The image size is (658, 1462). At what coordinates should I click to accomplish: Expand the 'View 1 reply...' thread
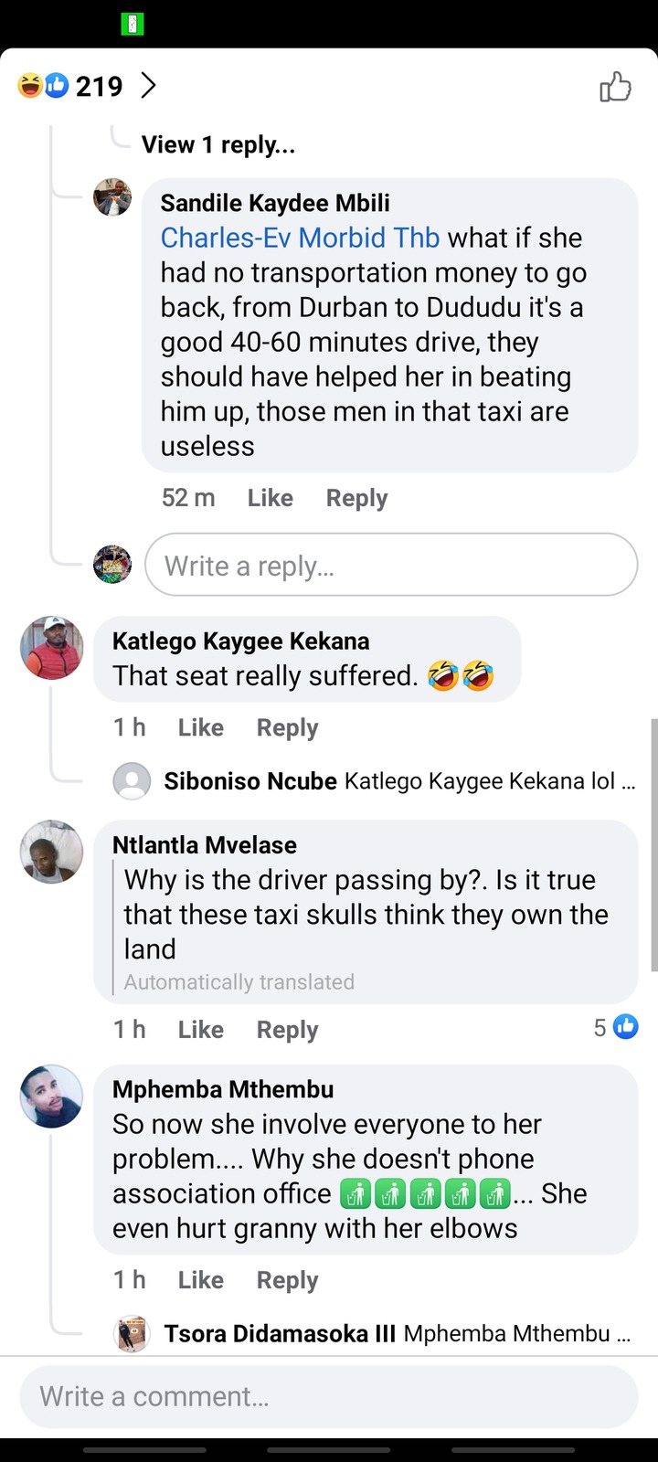[x=218, y=144]
